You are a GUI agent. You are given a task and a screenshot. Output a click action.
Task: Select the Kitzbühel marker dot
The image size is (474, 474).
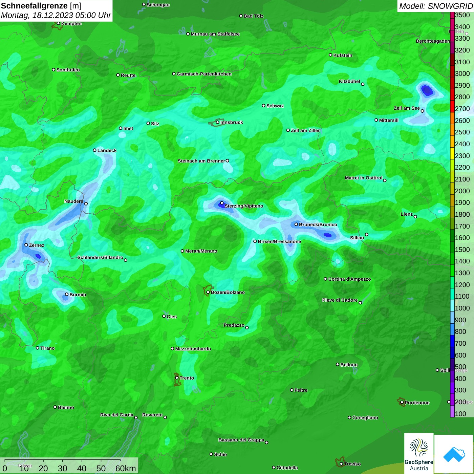point(363,84)
